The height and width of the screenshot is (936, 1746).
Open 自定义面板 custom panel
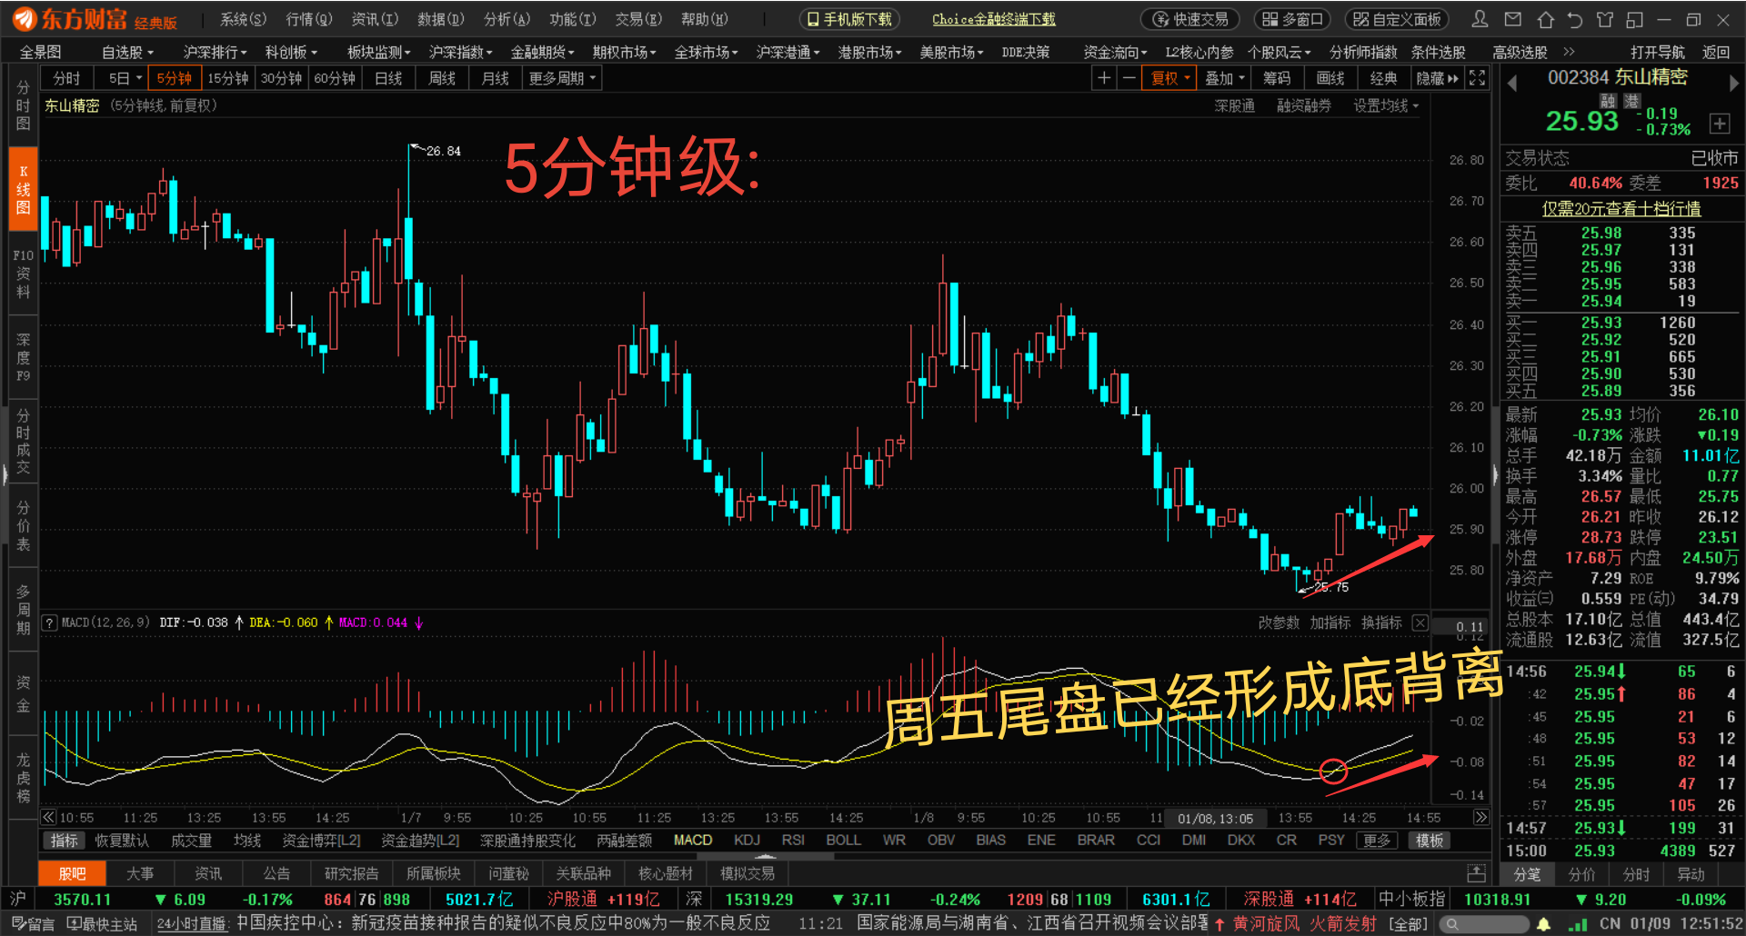tap(1397, 19)
